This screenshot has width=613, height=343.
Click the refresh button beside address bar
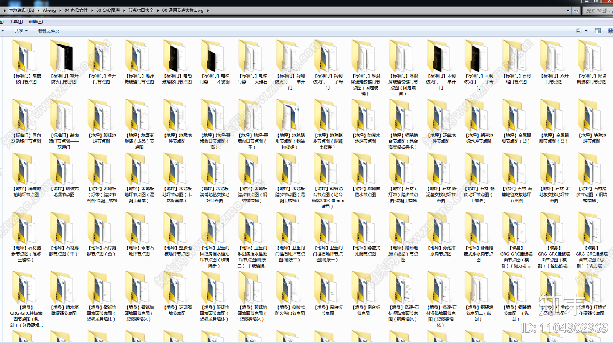pyautogui.click(x=576, y=11)
